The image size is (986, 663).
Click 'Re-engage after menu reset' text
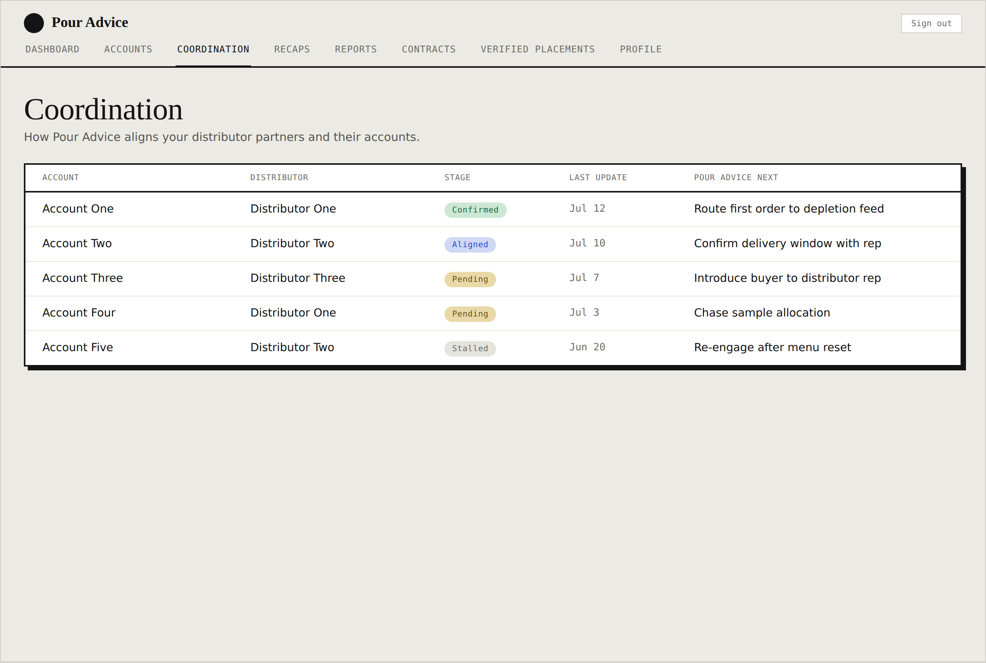[772, 348]
